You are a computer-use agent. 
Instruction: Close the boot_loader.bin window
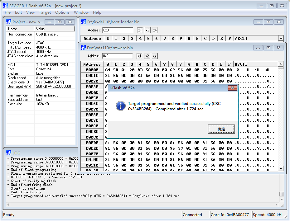279,22
